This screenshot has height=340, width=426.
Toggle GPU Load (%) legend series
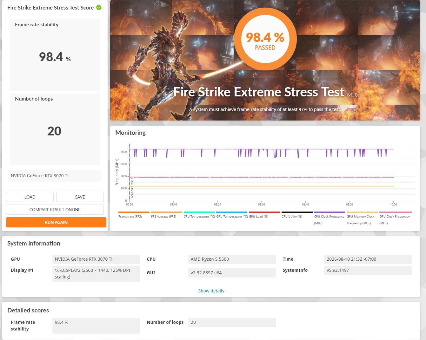click(264, 215)
